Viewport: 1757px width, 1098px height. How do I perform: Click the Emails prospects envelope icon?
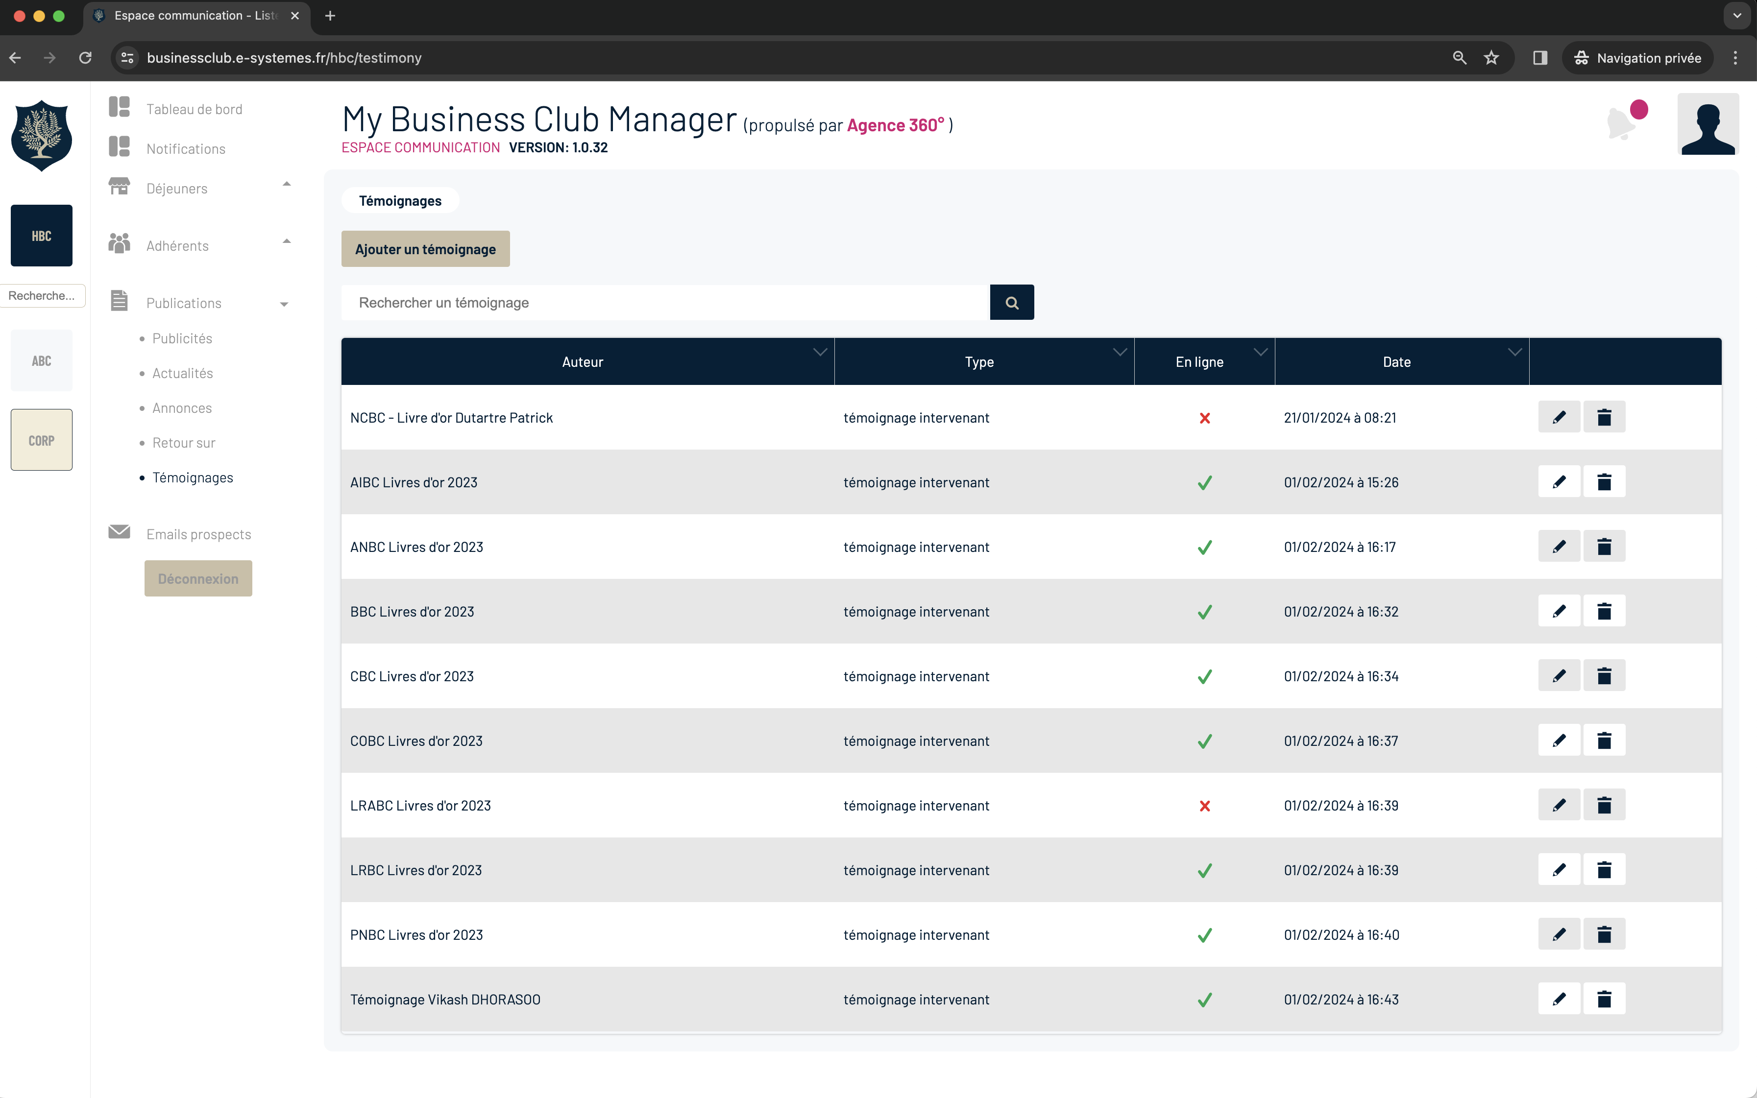click(119, 532)
